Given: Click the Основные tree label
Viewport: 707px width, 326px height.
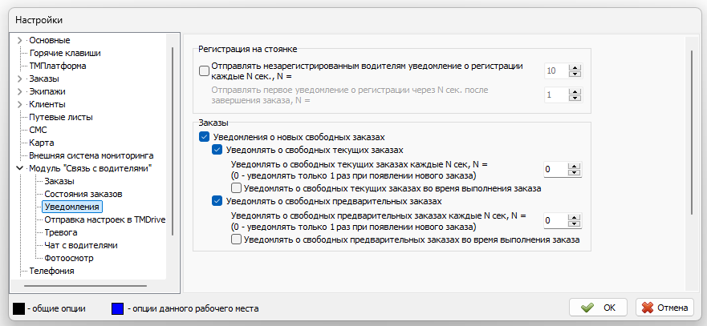Looking at the screenshot, I should pos(50,41).
